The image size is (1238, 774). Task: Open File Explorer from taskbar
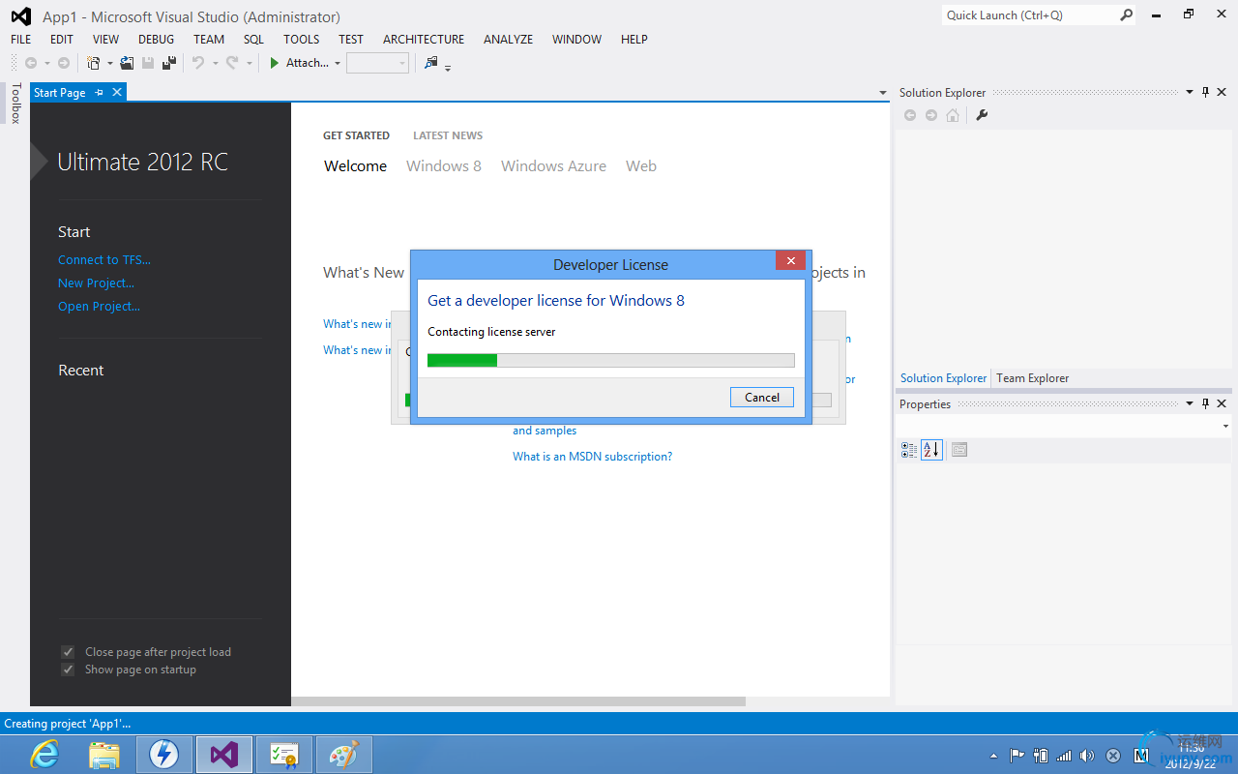pyautogui.click(x=103, y=755)
